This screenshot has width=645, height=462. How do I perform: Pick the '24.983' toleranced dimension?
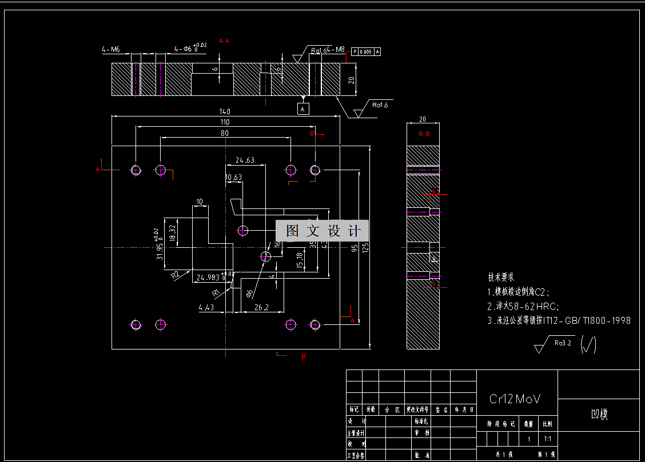pos(215,276)
